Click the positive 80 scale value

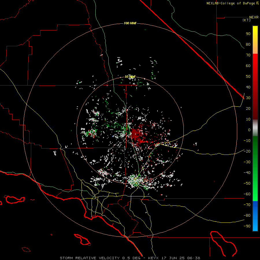coord(248,44)
